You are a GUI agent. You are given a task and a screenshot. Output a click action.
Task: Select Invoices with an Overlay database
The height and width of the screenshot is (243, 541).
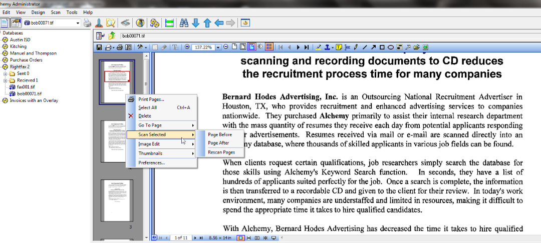(x=34, y=100)
